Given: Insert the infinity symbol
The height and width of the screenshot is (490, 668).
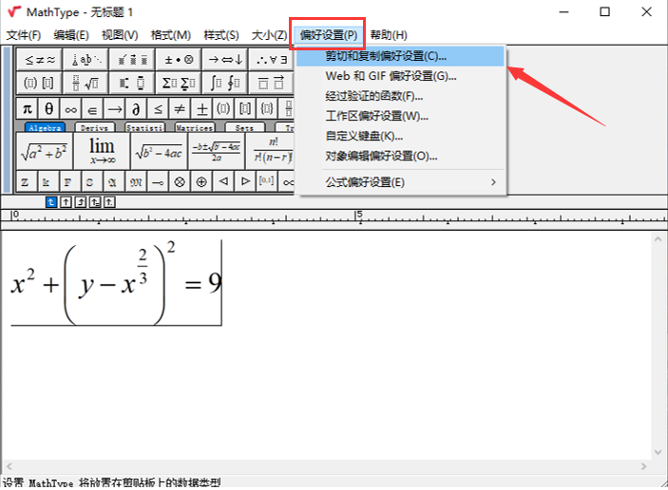Looking at the screenshot, I should pos(70,109).
